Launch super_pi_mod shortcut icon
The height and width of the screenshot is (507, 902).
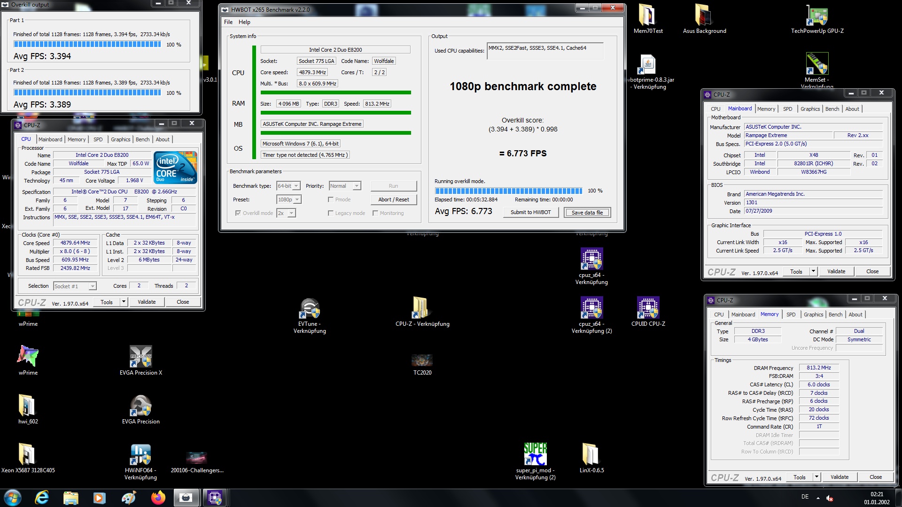pyautogui.click(x=535, y=454)
